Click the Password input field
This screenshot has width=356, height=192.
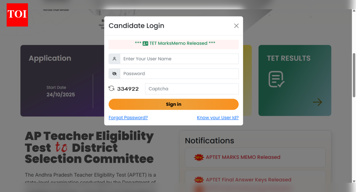[x=179, y=73]
